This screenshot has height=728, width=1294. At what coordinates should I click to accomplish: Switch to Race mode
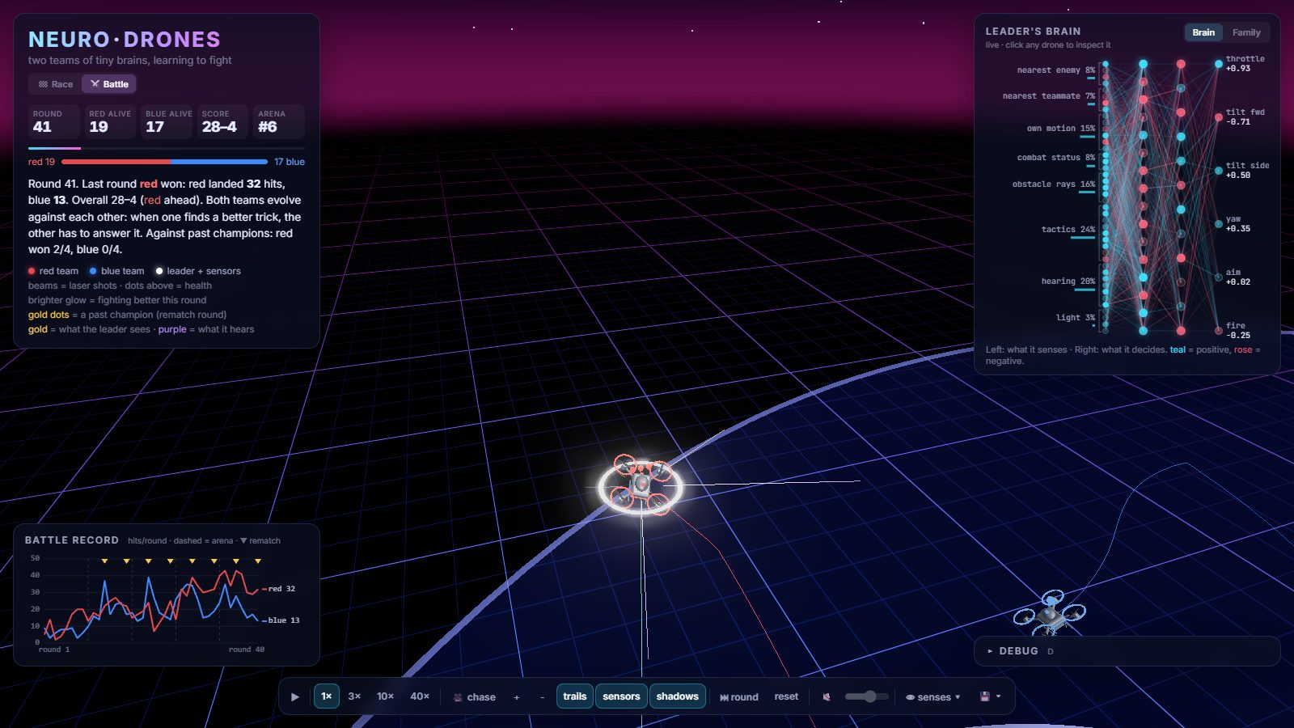56,84
